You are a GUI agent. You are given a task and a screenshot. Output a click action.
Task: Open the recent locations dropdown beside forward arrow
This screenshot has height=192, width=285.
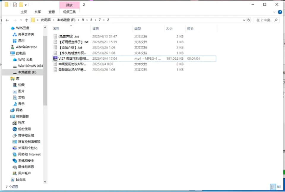pyautogui.click(x=21, y=20)
